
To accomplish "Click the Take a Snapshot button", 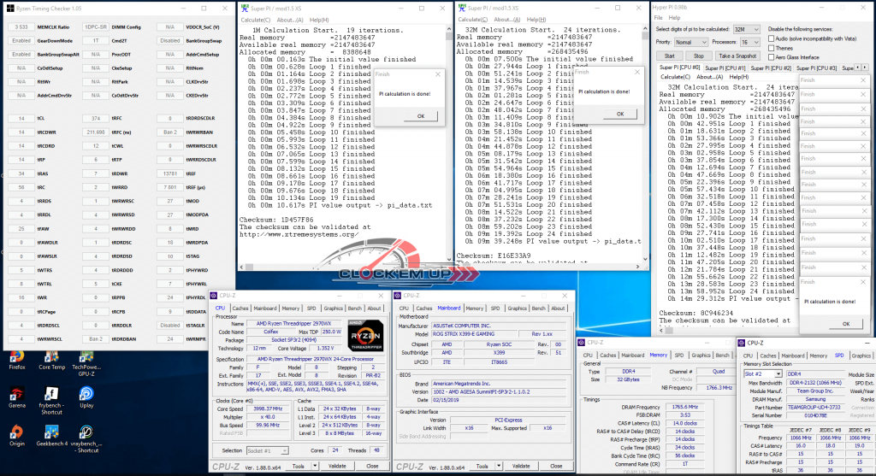I will (737, 55).
